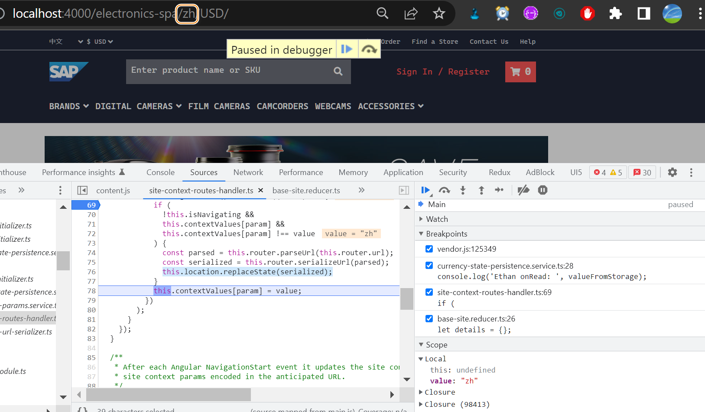The width and height of the screenshot is (705, 412).
Task: Open FILM CAMERAS category
Action: pyautogui.click(x=219, y=106)
